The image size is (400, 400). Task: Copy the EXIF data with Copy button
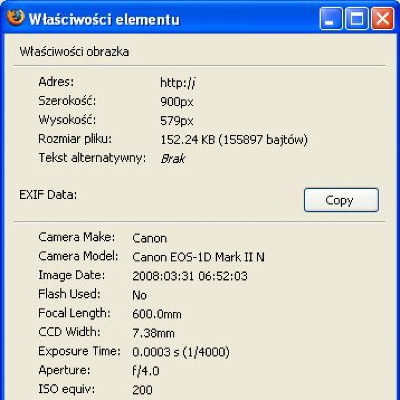point(341,200)
